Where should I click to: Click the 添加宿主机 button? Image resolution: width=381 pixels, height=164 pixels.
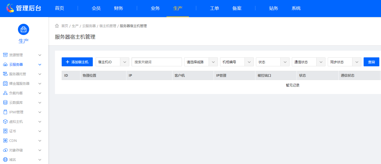click(x=77, y=62)
